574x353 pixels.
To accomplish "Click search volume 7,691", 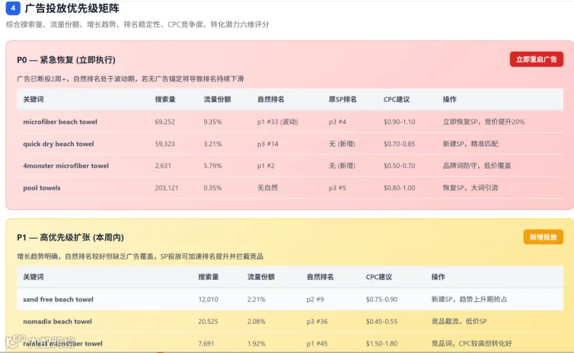I will 206,343.
